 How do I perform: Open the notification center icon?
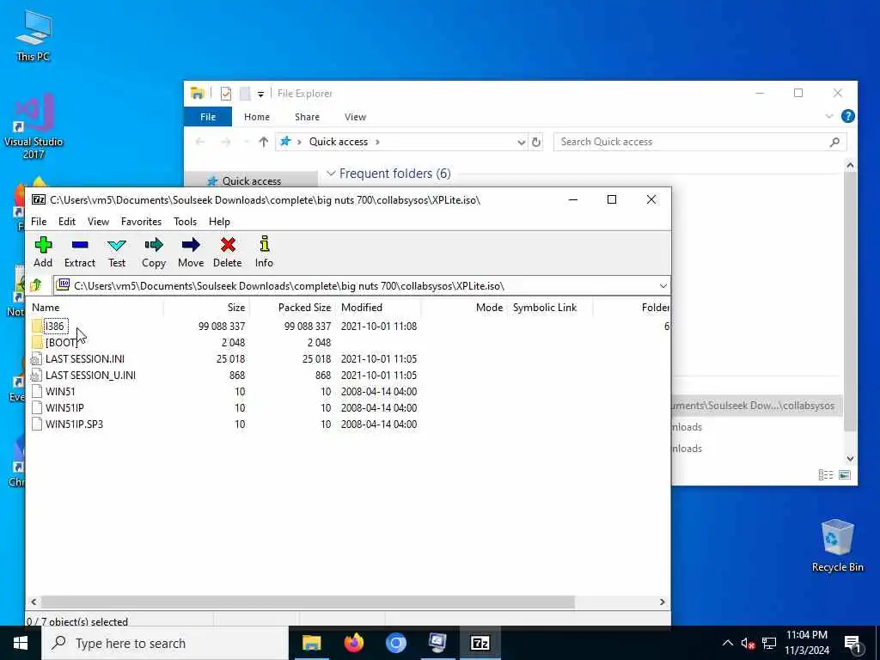point(852,644)
